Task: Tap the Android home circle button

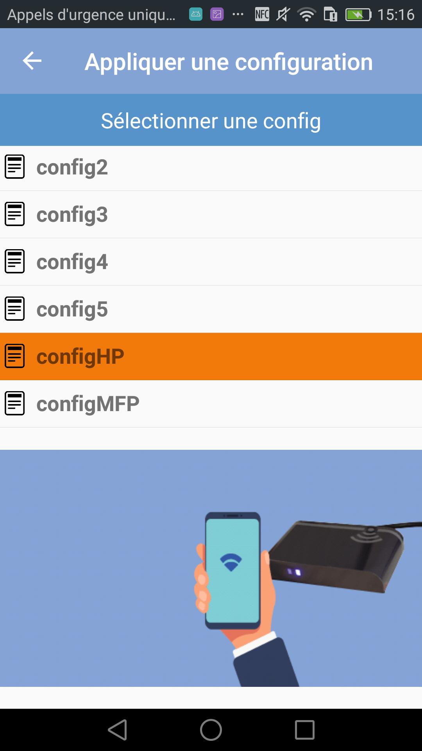Action: 211,730
